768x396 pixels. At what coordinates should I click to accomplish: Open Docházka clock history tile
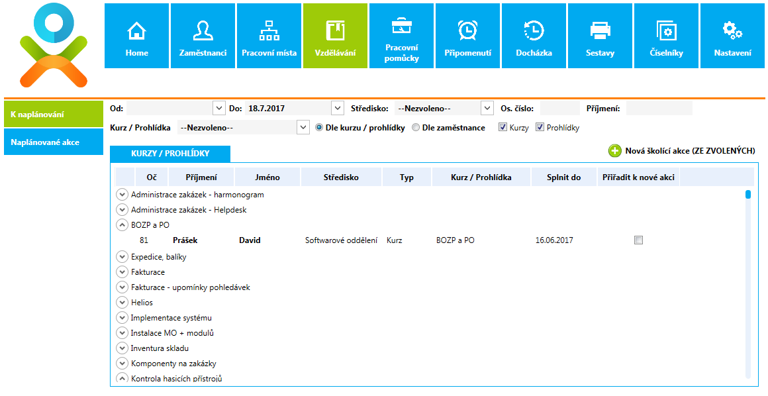coord(534,36)
